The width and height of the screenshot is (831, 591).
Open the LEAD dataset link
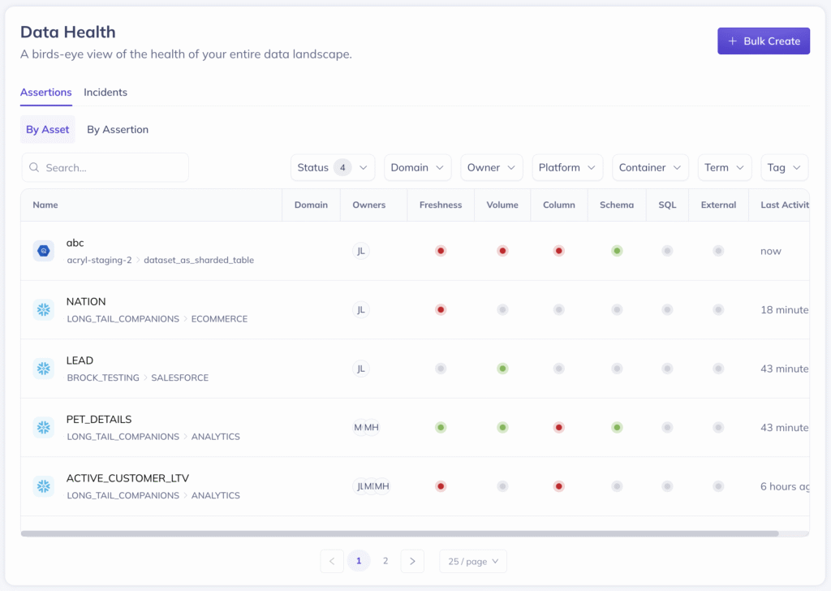coord(78,360)
